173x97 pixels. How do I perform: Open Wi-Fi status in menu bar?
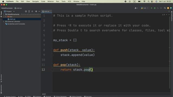click(144, 1)
